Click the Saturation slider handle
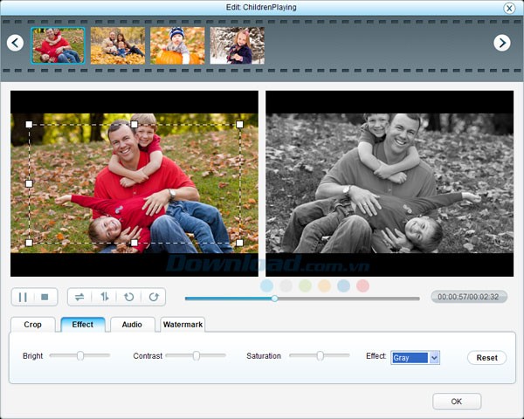The height and width of the screenshot is (419, 524). (x=321, y=356)
